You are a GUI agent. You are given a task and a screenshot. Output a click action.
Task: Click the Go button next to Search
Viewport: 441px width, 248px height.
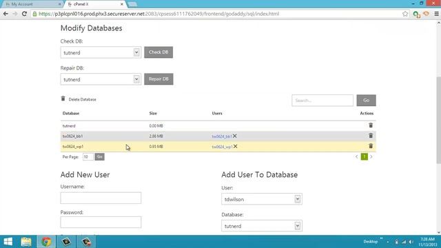pyautogui.click(x=366, y=101)
